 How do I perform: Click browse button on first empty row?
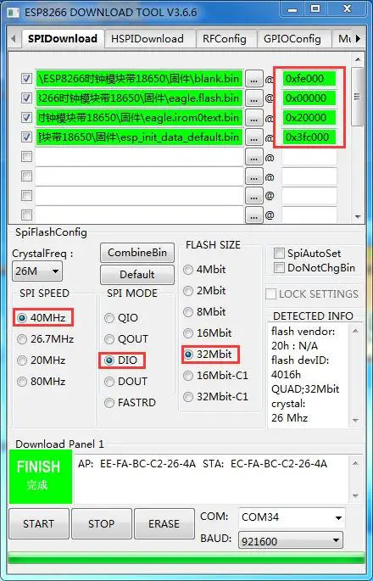pos(253,158)
